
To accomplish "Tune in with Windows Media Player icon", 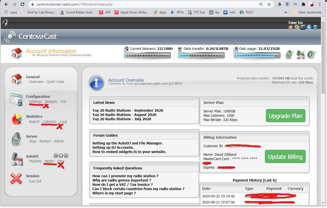I will [297, 27].
